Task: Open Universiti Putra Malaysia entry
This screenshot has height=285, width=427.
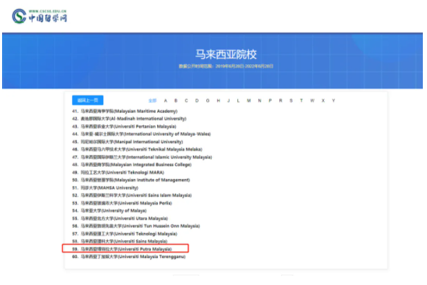Action: (x=122, y=249)
